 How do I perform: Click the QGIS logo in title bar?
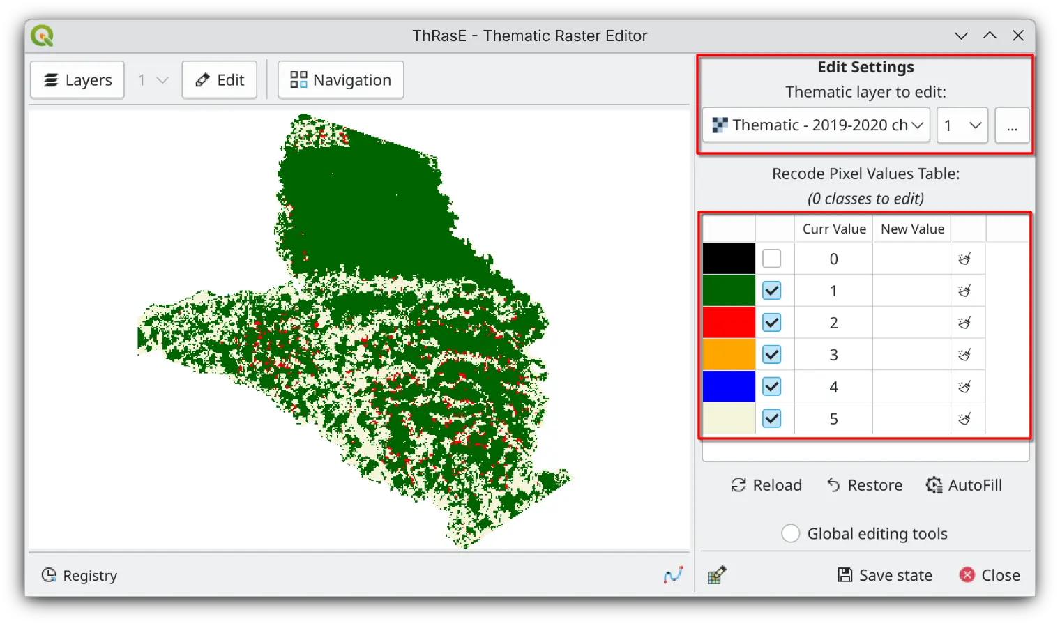pyautogui.click(x=43, y=36)
